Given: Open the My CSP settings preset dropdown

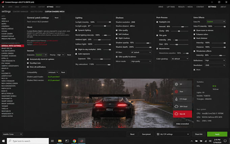Looking at the screenshot, I should coord(173,134).
